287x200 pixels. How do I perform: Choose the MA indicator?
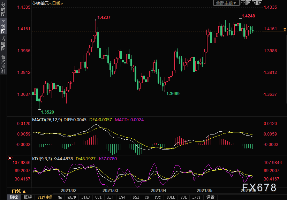coord(60,198)
